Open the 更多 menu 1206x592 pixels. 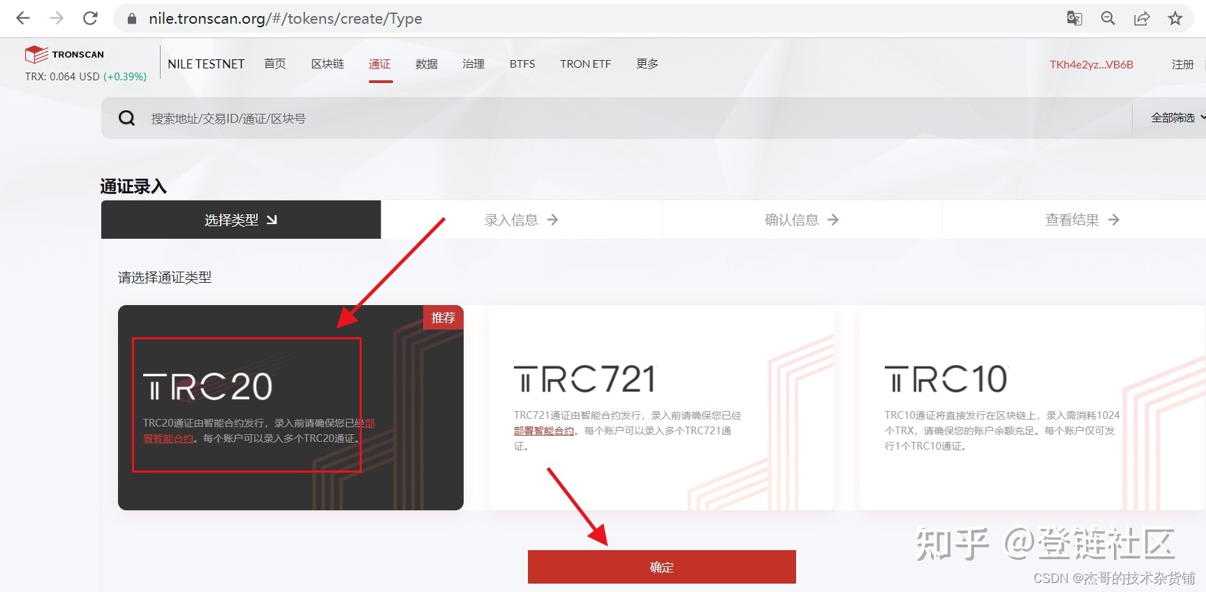647,64
